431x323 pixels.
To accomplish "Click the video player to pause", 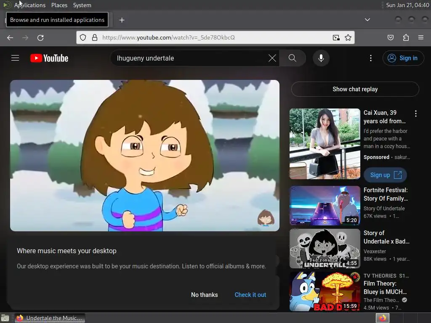I will [x=145, y=156].
